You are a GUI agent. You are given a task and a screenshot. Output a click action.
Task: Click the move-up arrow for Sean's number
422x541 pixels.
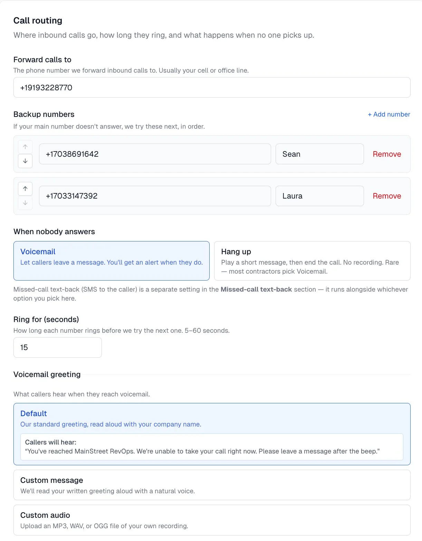click(x=25, y=147)
